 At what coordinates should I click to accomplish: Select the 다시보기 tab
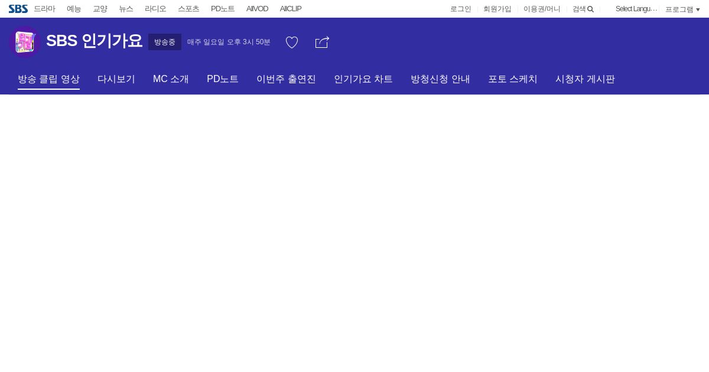pos(116,79)
